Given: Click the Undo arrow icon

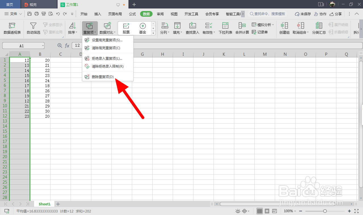Looking at the screenshot, I should point(58,14).
